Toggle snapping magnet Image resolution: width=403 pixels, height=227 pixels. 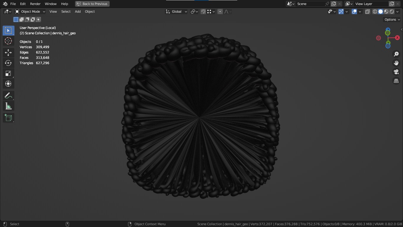203,12
